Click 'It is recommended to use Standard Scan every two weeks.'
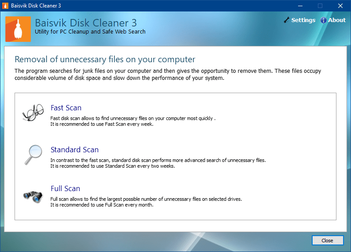 click(112, 166)
